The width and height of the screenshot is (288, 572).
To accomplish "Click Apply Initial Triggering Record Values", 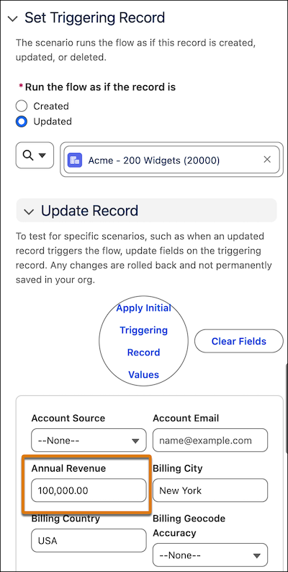I will point(143,341).
